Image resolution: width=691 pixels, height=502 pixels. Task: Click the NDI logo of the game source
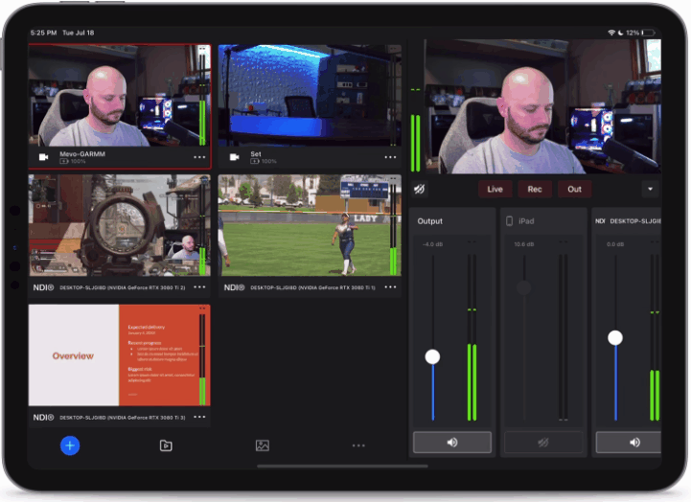(x=43, y=287)
